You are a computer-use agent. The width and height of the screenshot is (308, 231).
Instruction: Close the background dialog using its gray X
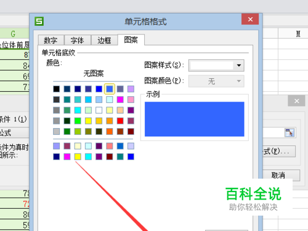[296, 101]
